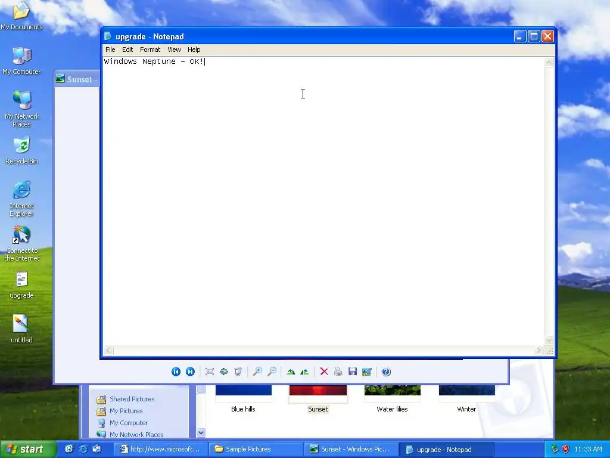
Task: Open the Help menu in Notepad
Action: tap(194, 49)
